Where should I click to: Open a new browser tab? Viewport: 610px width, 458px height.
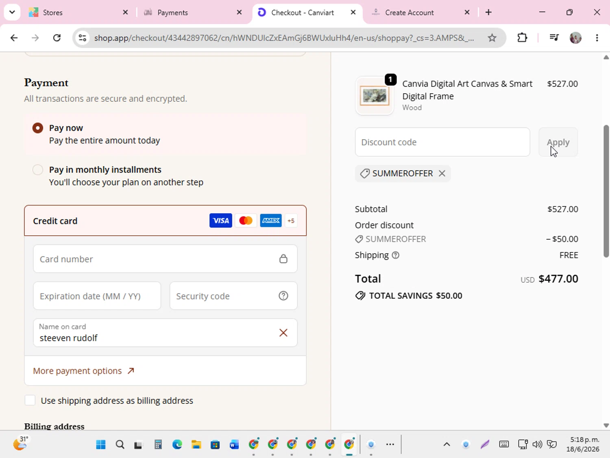tap(488, 12)
